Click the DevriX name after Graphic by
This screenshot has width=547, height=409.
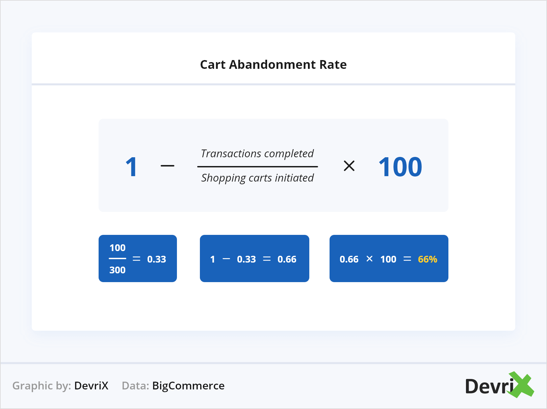coord(91,386)
